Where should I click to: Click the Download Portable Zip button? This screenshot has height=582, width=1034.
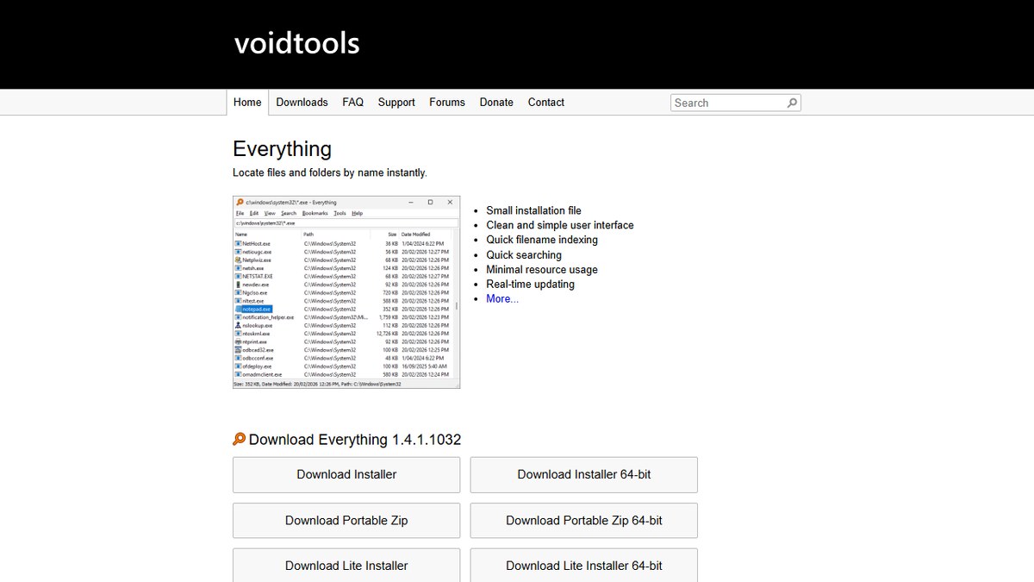[x=346, y=520]
